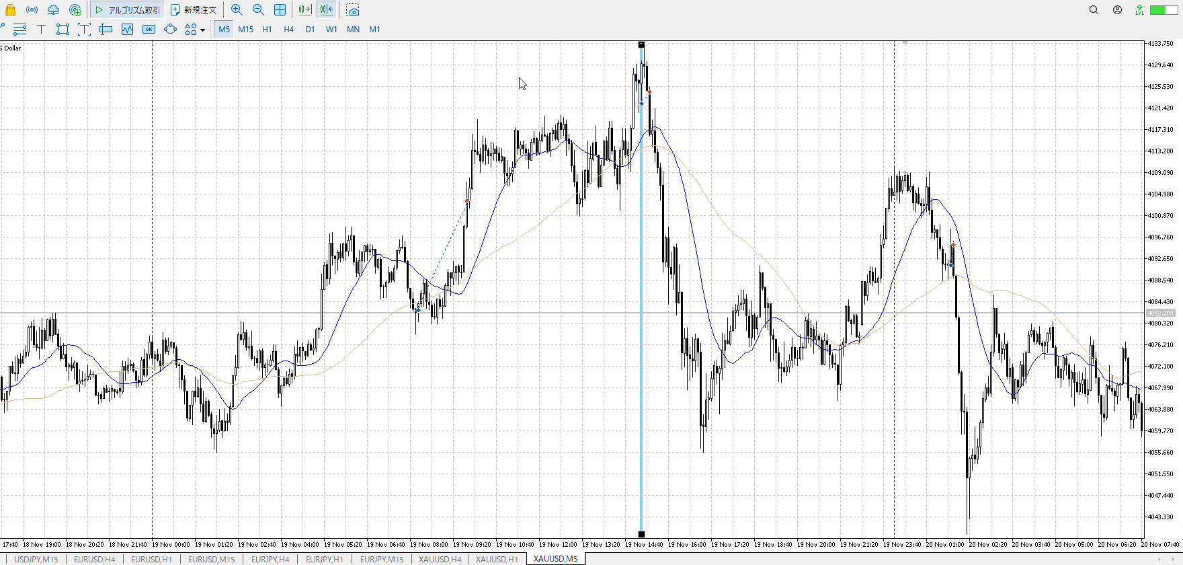Select the M15 timeframe

(245, 29)
